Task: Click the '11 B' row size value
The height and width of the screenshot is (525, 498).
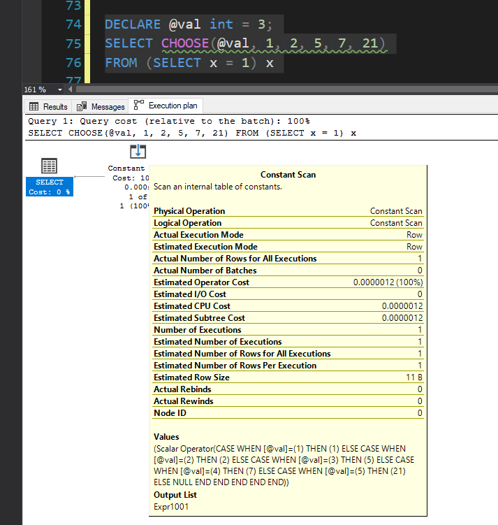Action: pos(414,377)
